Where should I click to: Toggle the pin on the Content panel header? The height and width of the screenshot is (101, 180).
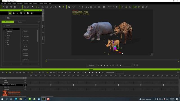coord(40,10)
